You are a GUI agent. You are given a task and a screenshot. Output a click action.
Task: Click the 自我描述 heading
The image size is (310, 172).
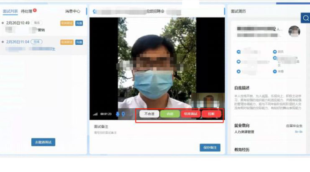(242, 88)
